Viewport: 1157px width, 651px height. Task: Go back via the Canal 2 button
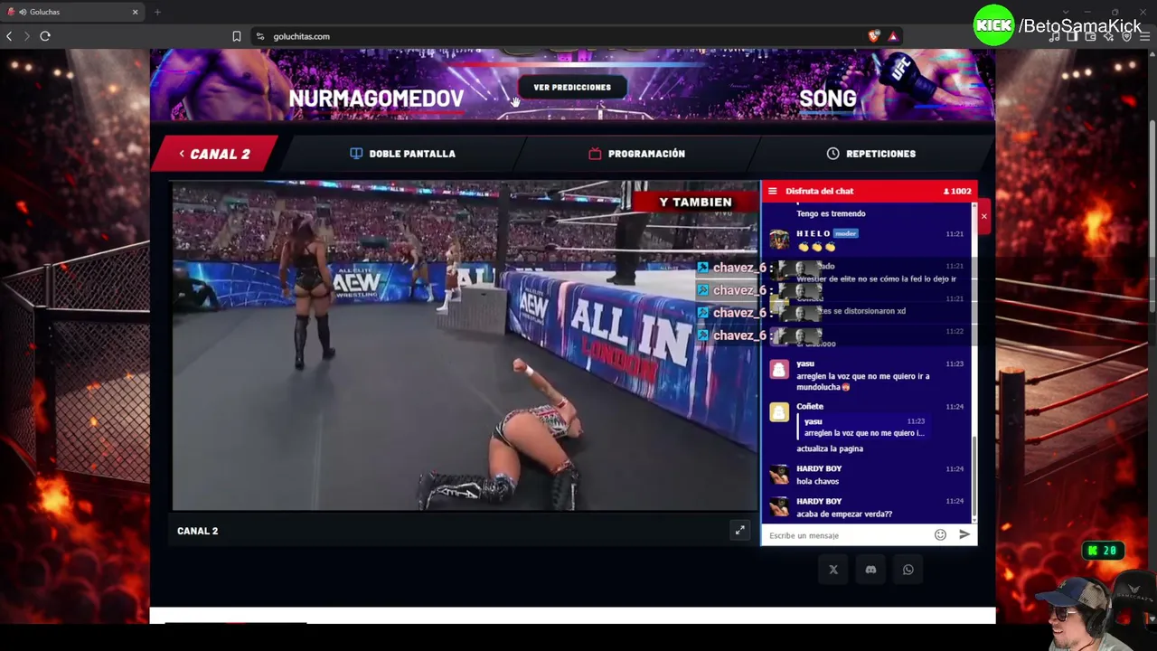click(x=214, y=154)
